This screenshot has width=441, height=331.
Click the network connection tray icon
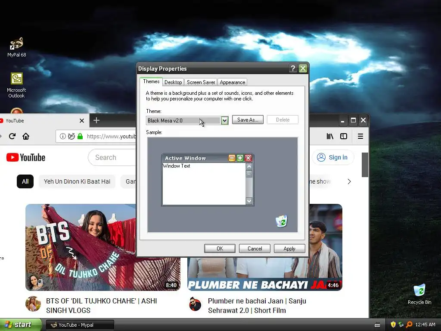coord(401,325)
